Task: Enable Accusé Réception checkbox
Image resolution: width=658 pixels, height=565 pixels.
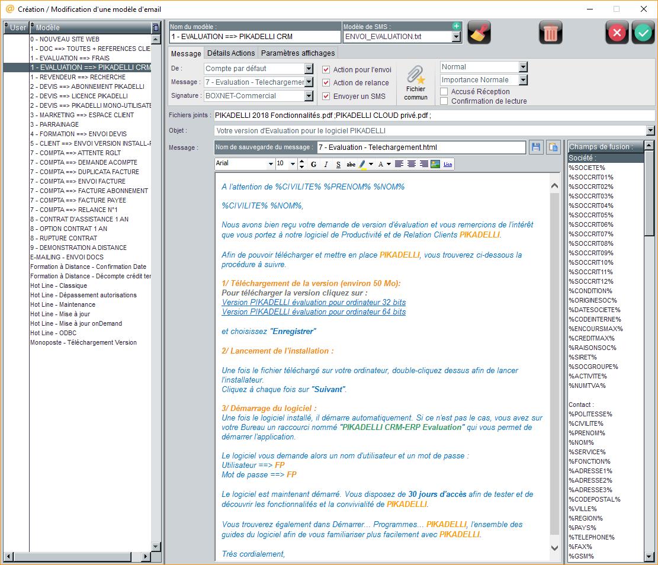Action: click(x=444, y=92)
